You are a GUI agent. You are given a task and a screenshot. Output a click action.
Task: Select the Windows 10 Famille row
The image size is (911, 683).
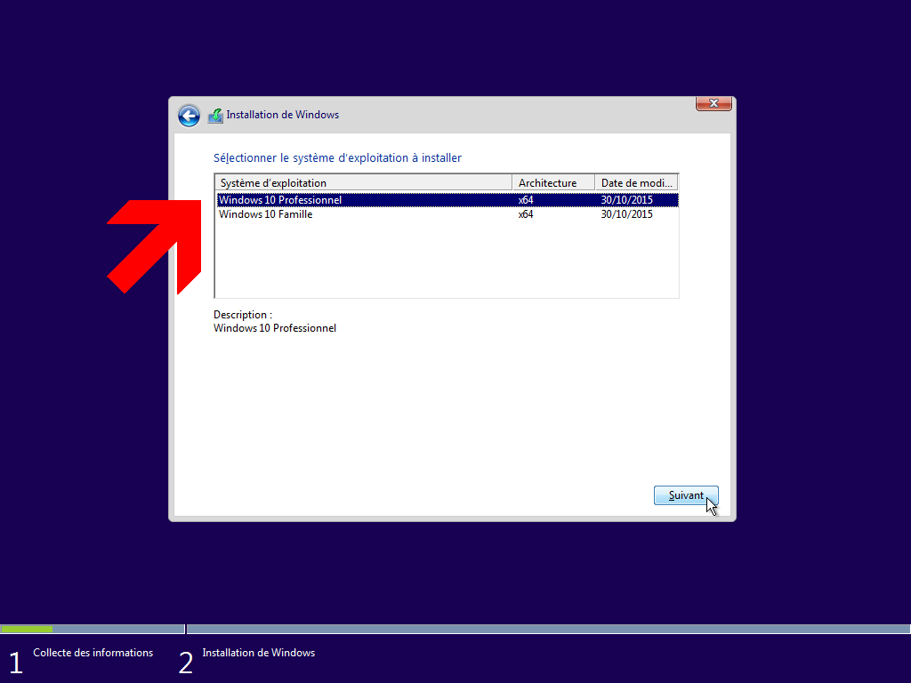pyautogui.click(x=447, y=214)
